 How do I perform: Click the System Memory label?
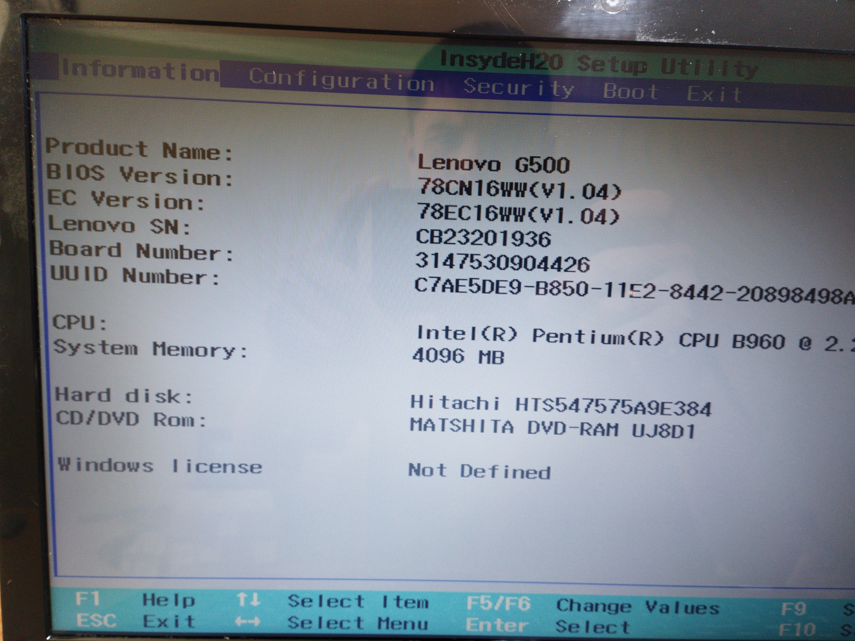(151, 349)
